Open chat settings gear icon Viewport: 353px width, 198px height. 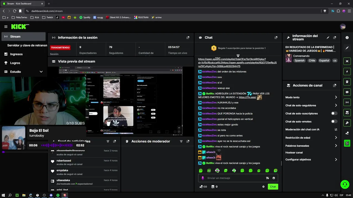pos(263,187)
